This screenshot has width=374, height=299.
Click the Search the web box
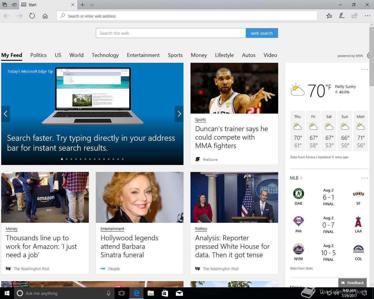tap(171, 33)
